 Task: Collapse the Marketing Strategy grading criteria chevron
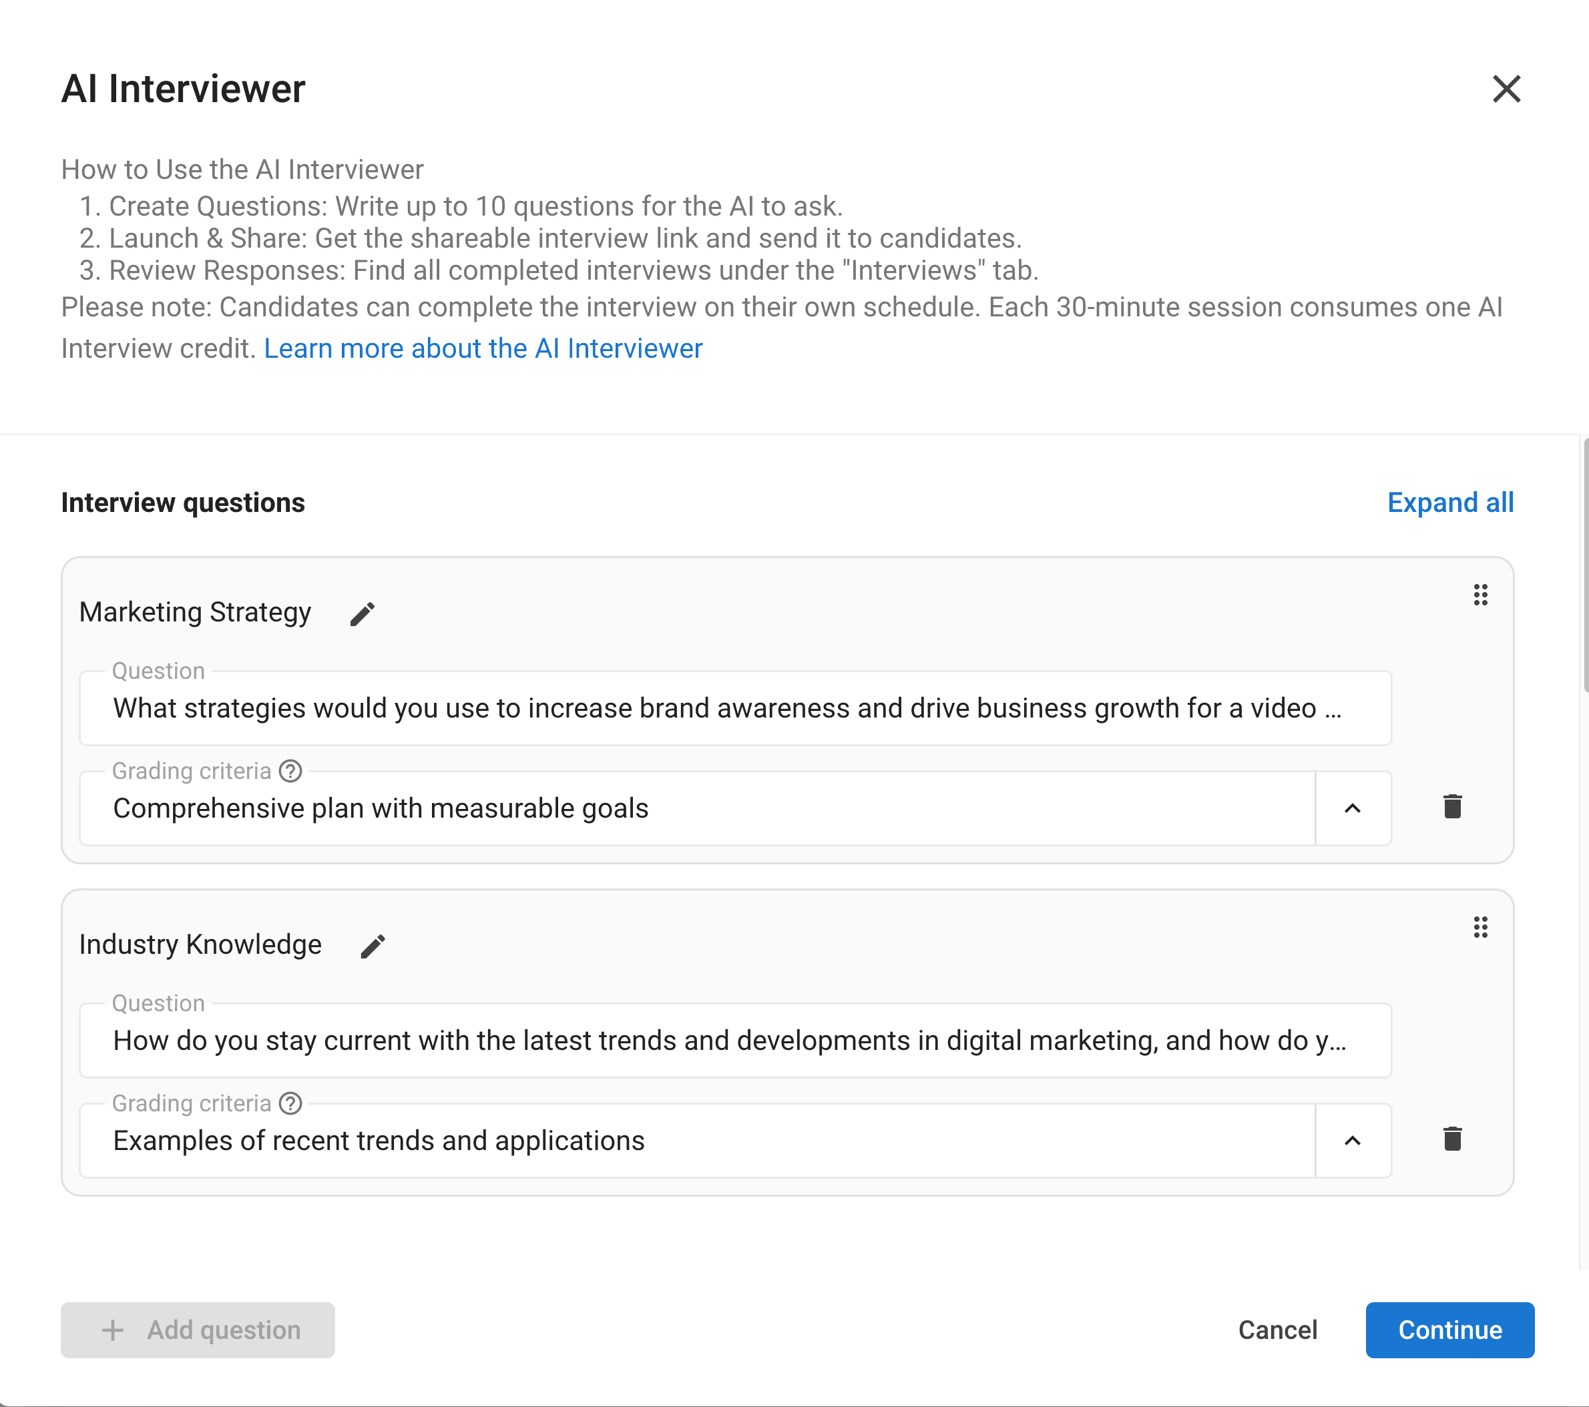(x=1352, y=808)
